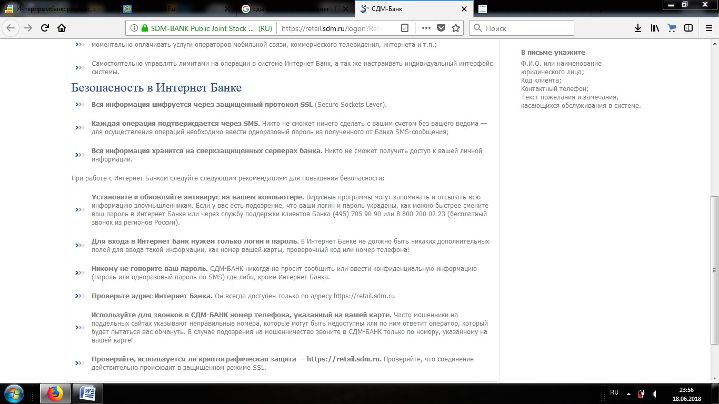Viewport: 719px width, 404px height.
Task: Click the browser vertical scrollbar thumb
Action: [714, 270]
